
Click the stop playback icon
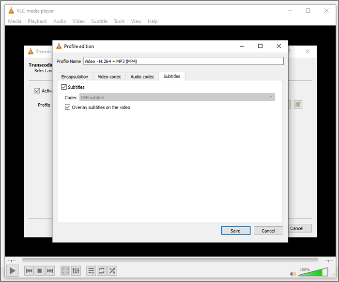40,271
